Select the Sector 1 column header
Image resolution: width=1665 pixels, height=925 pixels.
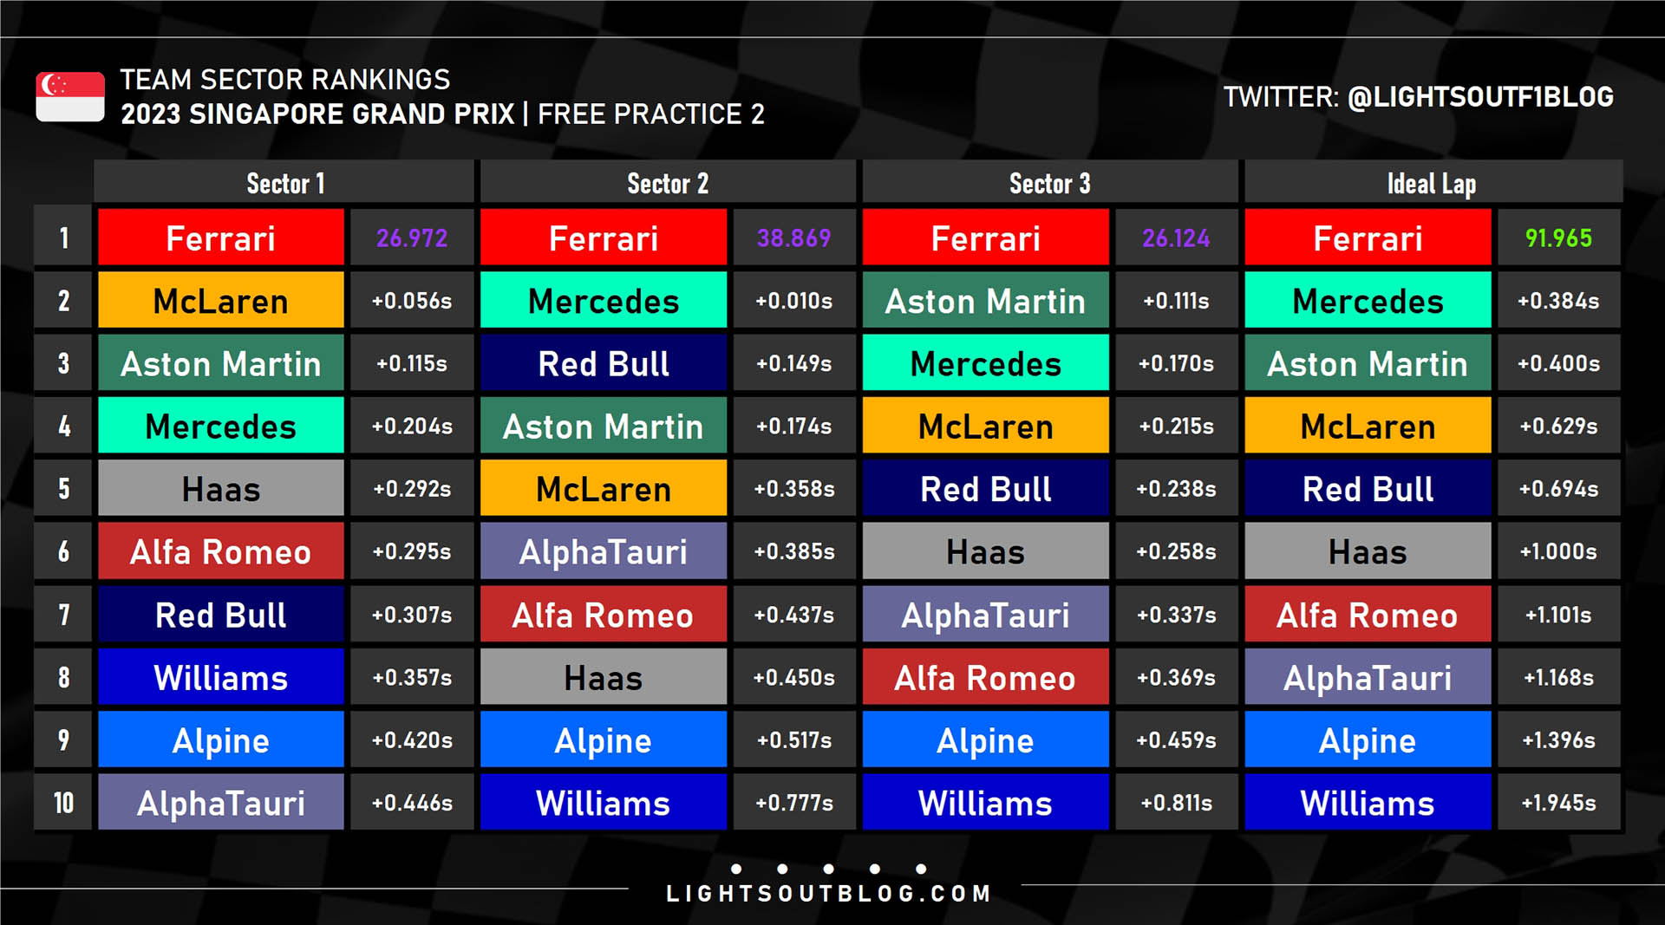click(x=285, y=184)
